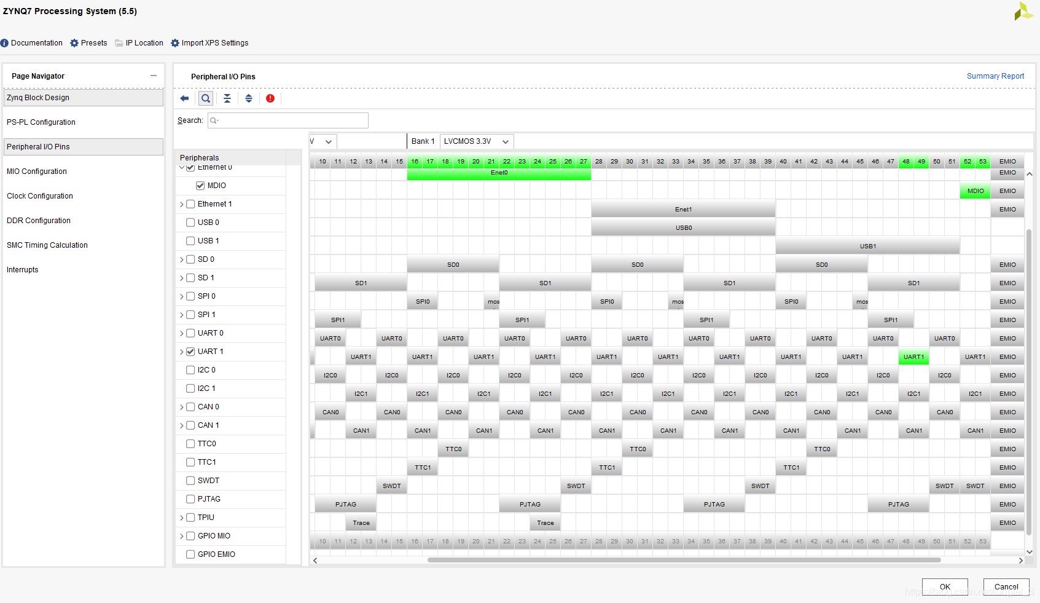
Task: Select the green MDIO pin block
Action: click(975, 191)
